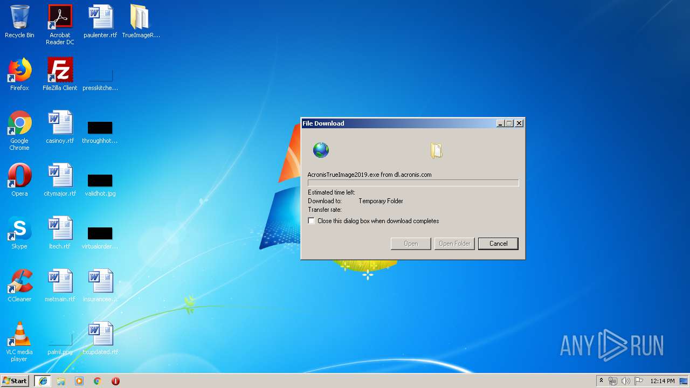The image size is (690, 388).
Task: Open Action Center flag icon
Action: (639, 381)
